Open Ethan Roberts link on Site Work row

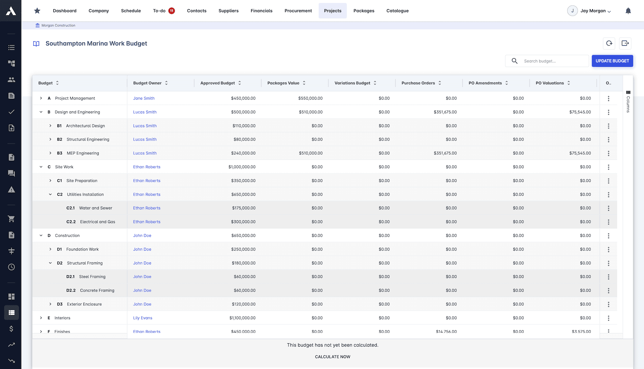[x=146, y=167]
